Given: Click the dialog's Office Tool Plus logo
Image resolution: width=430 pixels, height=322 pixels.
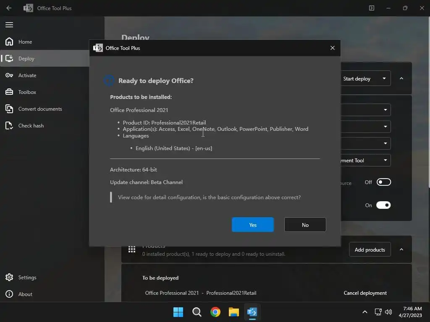Looking at the screenshot, I should point(98,48).
